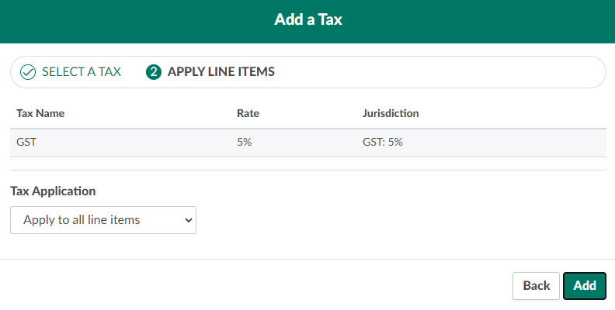Image resolution: width=615 pixels, height=310 pixels.
Task: Click the Jurisdiction column header
Action: click(x=391, y=113)
